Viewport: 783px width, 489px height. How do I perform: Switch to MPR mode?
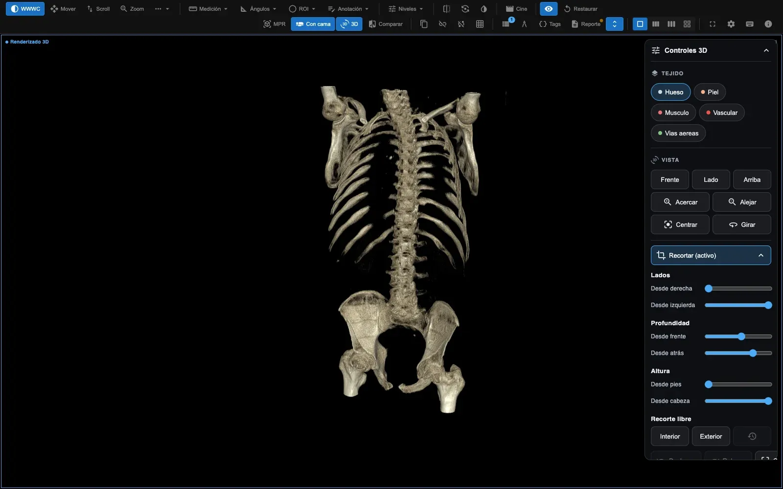274,24
